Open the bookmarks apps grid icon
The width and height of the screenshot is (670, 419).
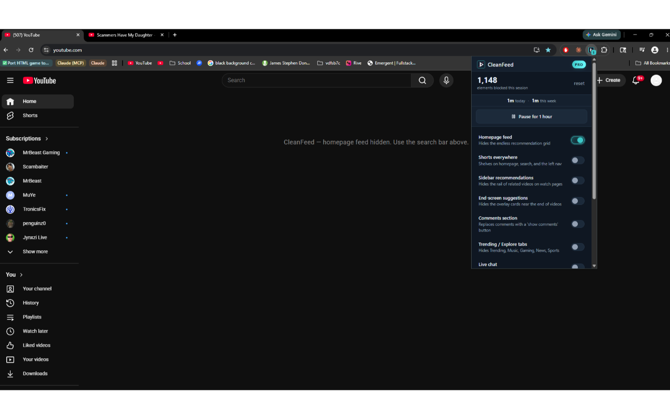pos(115,63)
